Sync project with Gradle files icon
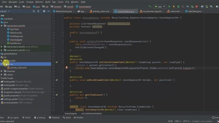The width and height of the screenshot is (219, 123). 202,6
